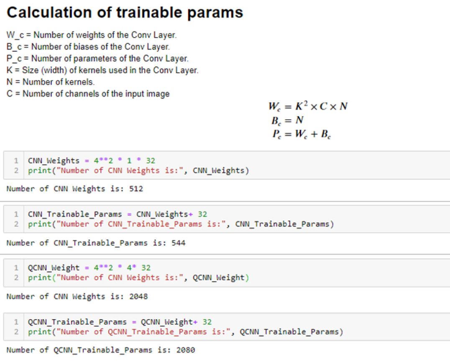The height and width of the screenshot is (363, 450).
Task: Select the output showing 544
Action: pyautogui.click(x=96, y=243)
